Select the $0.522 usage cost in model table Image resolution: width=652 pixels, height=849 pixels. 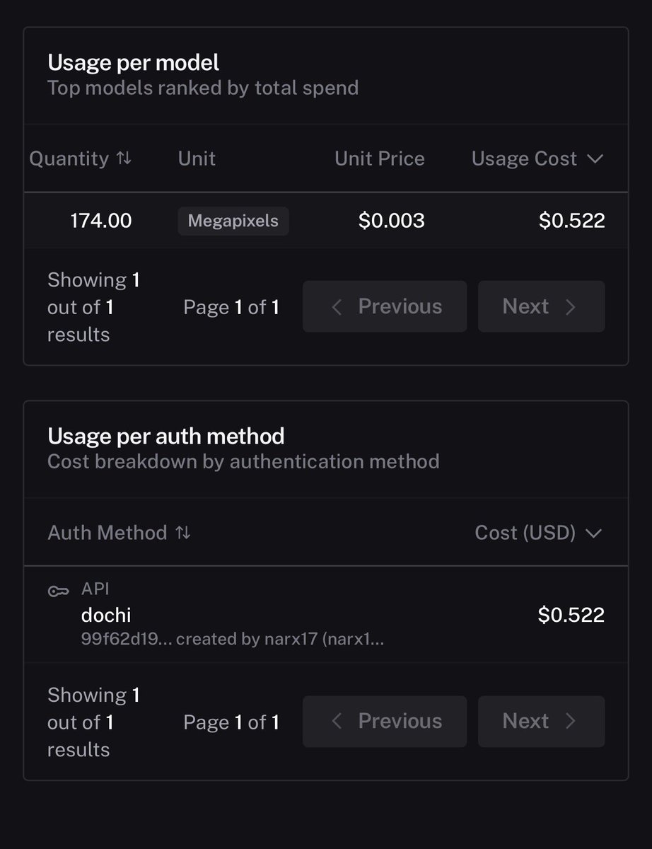click(571, 221)
